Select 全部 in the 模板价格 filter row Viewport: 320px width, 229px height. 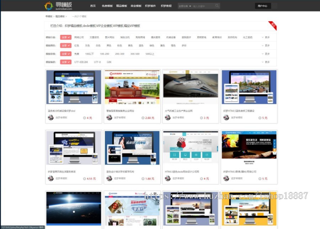coord(65,54)
